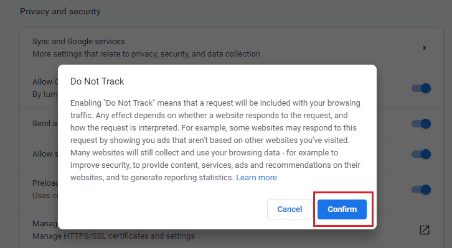The image size is (452, 248).
Task: Click the 'By turn' subtitle under Allow row
Action: click(x=45, y=94)
